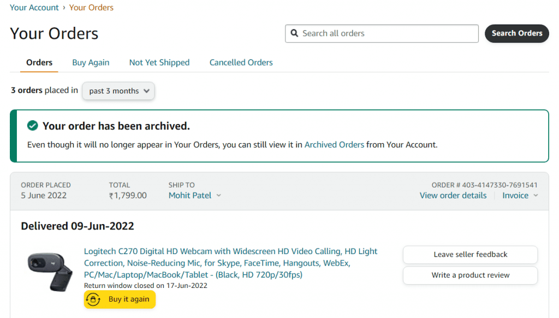This screenshot has width=559, height=318.
Task: Click the Buy it again button
Action: point(120,299)
